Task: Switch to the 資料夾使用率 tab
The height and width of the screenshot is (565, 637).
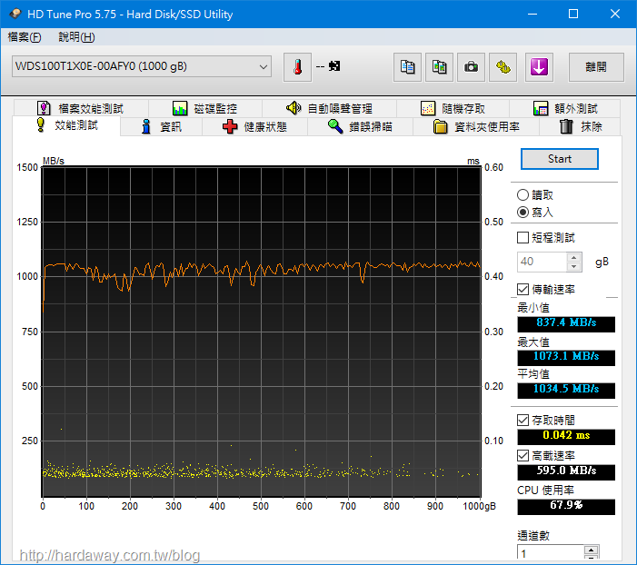Action: coord(476,127)
